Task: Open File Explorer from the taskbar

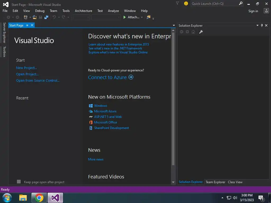Action: click(x=23, y=198)
